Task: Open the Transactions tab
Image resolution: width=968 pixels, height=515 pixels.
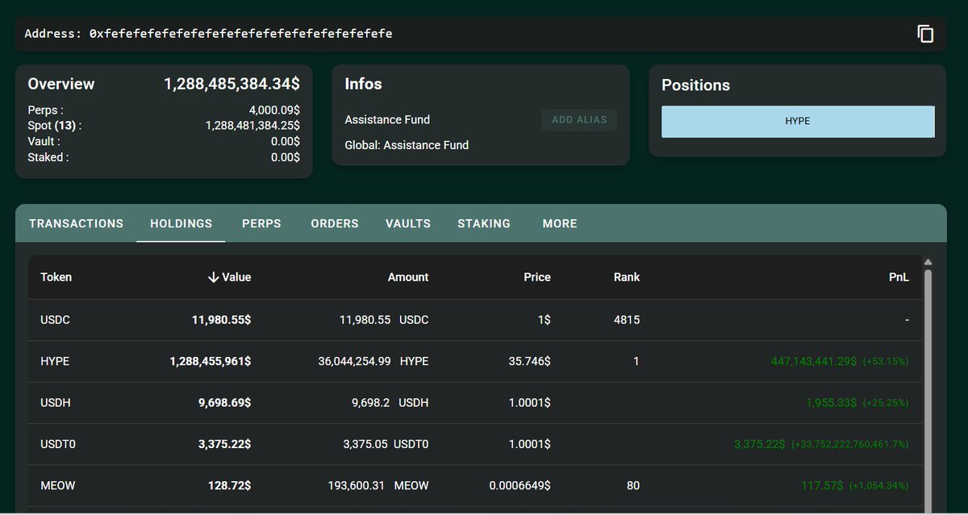Action: click(x=77, y=223)
